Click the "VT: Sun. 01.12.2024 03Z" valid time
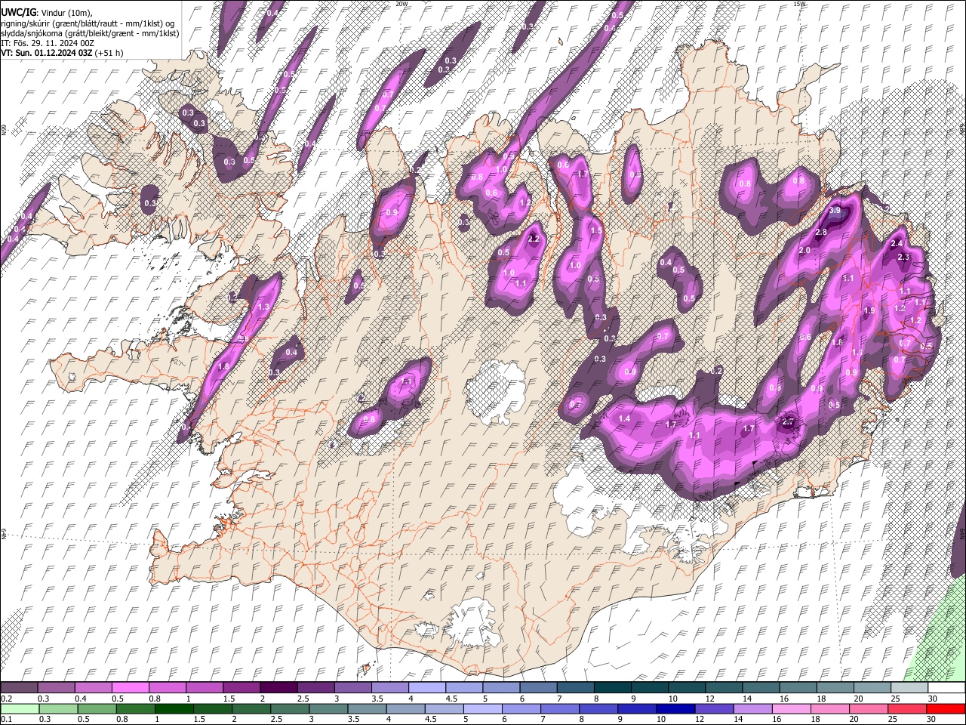 click(47, 53)
